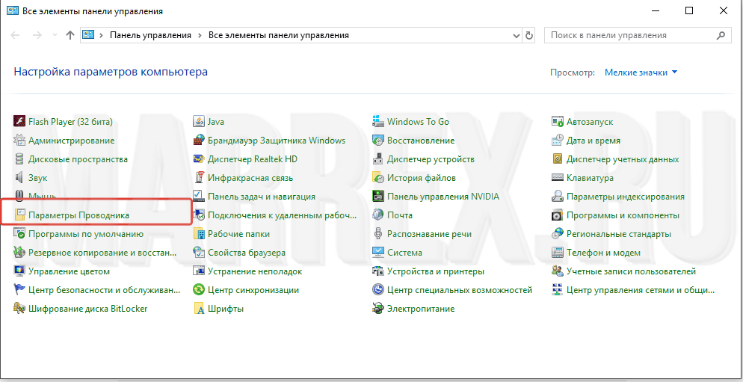Viewport: 743px width, 382px height.
Task: Click the Управление цветом monitor icon
Action: point(19,271)
